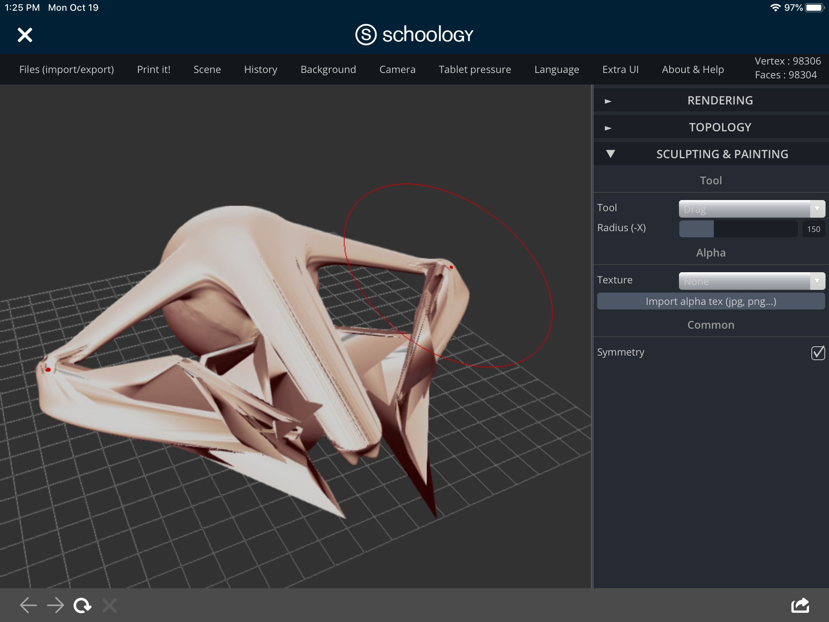829x622 pixels.
Task: Reload the page with refresh icon
Action: pyautogui.click(x=82, y=605)
